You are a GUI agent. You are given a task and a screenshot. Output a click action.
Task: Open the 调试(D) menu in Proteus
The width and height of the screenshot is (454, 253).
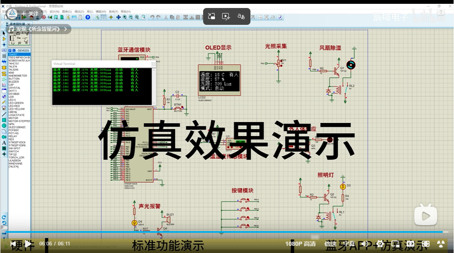(79, 11)
